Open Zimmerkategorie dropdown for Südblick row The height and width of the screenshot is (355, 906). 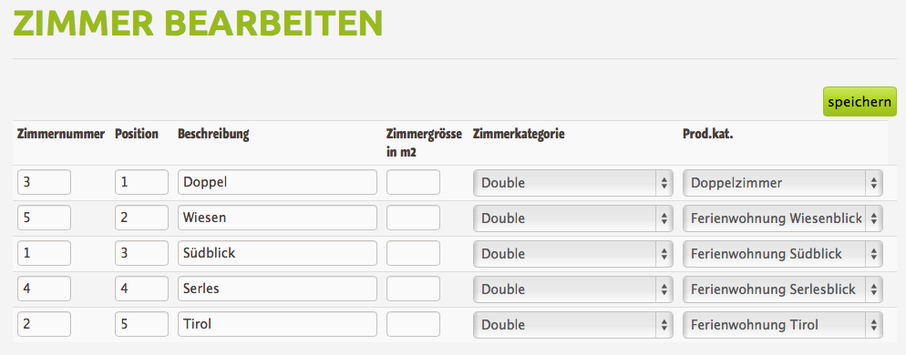573,253
